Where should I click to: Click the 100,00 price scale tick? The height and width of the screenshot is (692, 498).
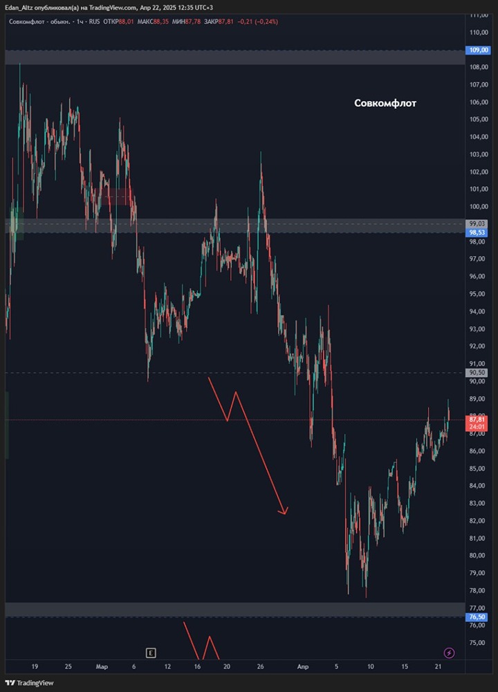pos(479,206)
